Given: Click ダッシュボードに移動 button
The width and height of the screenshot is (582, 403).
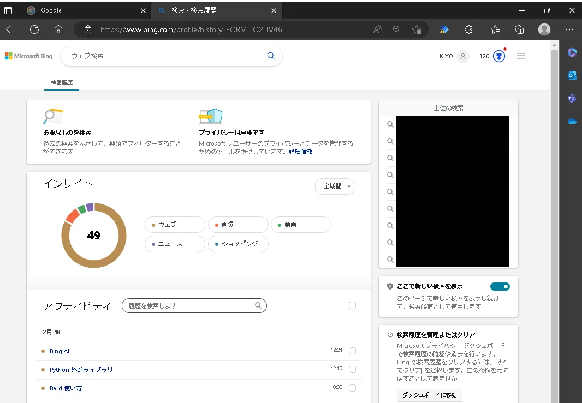Looking at the screenshot, I should (x=429, y=395).
